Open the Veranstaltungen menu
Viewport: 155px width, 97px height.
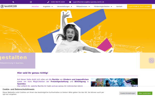click(63, 6)
